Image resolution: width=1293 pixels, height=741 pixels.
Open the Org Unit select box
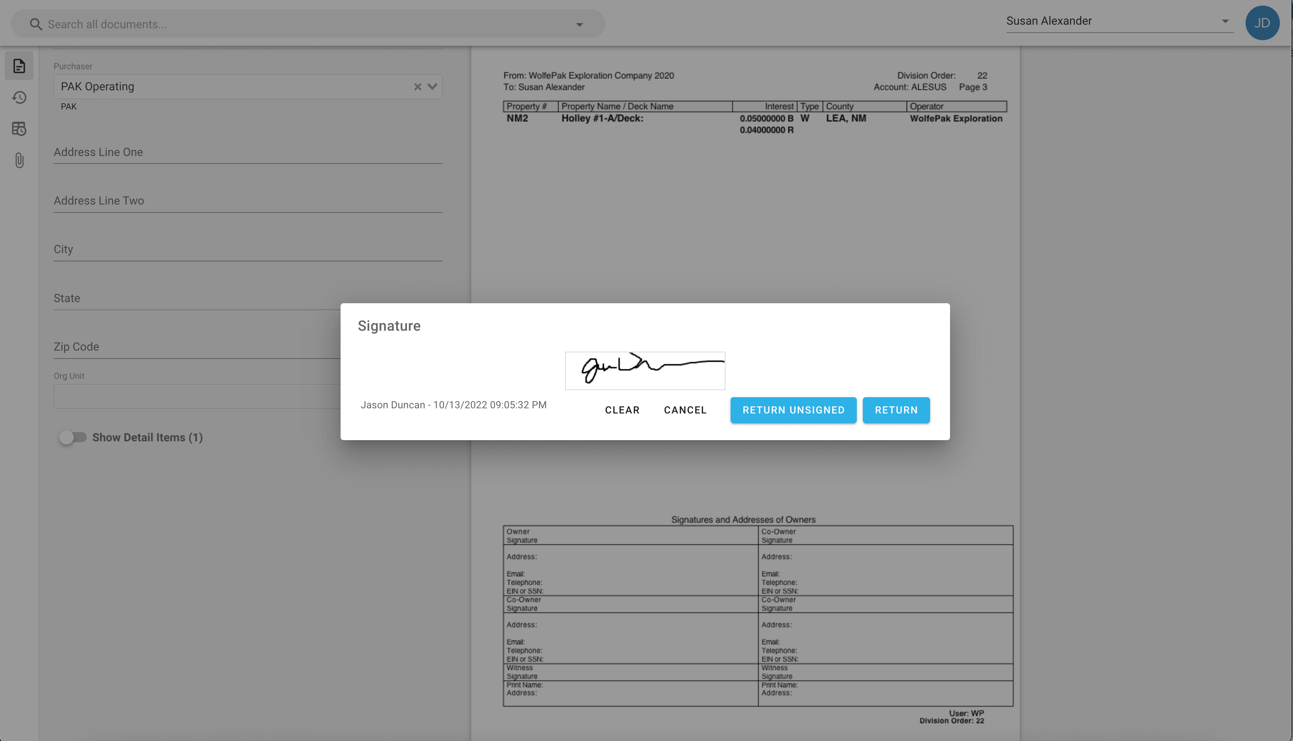click(x=197, y=396)
